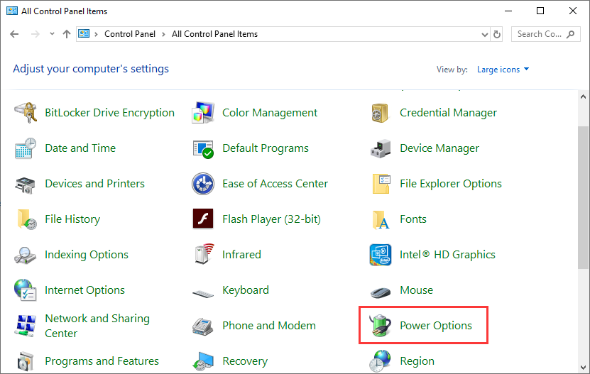Open the View by Large icons dropdown

(503, 70)
